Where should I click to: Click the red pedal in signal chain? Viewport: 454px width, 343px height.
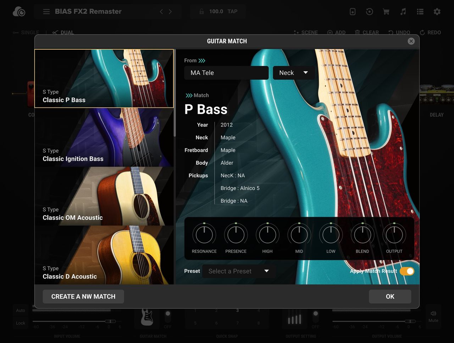[x=31, y=94]
